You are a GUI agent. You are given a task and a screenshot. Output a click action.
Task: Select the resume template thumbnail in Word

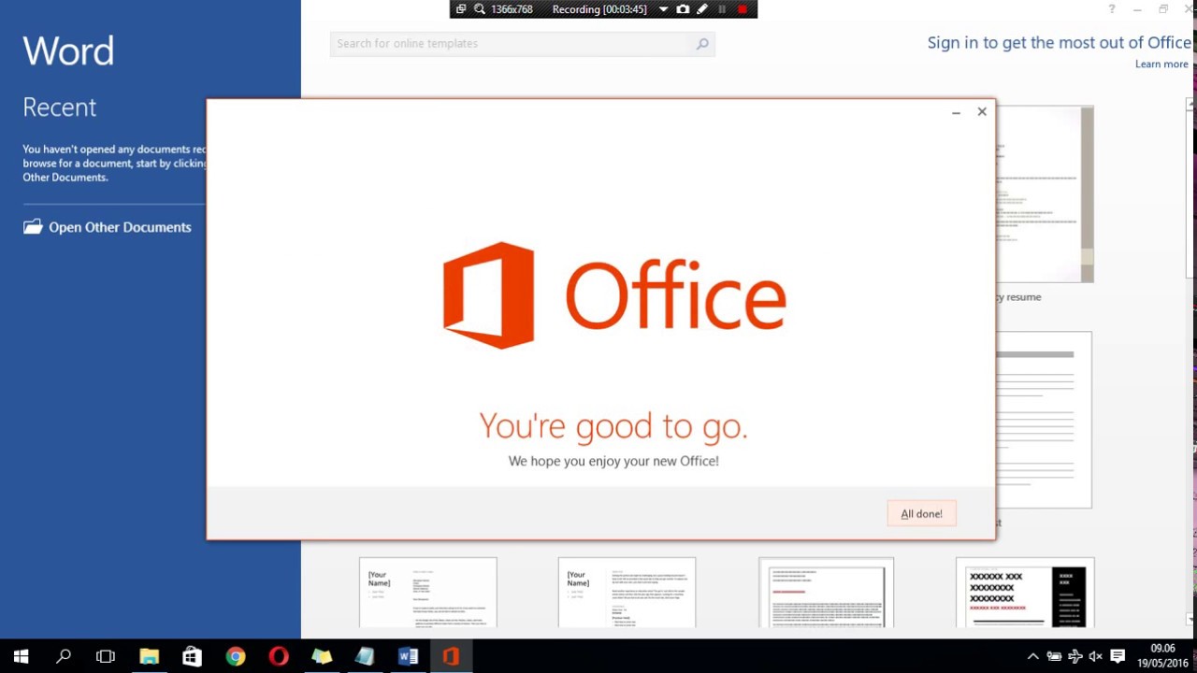coord(1045,194)
